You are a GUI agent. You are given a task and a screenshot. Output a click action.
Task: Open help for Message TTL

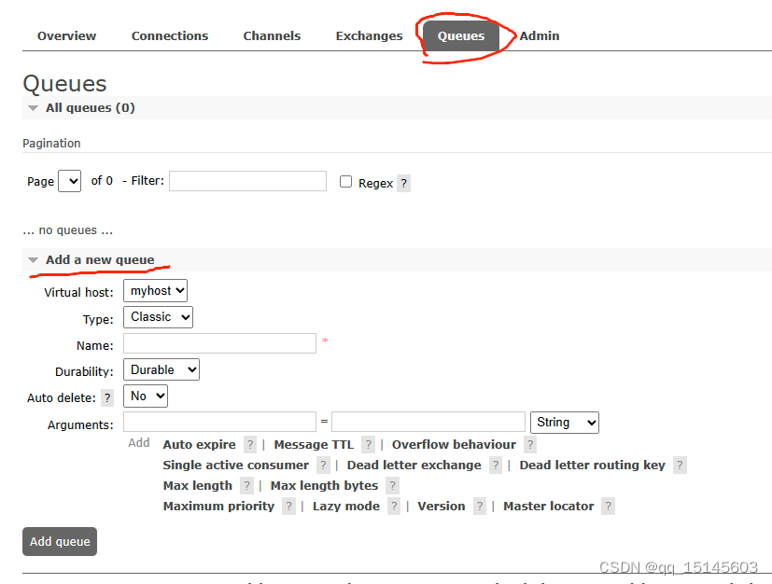point(368,444)
